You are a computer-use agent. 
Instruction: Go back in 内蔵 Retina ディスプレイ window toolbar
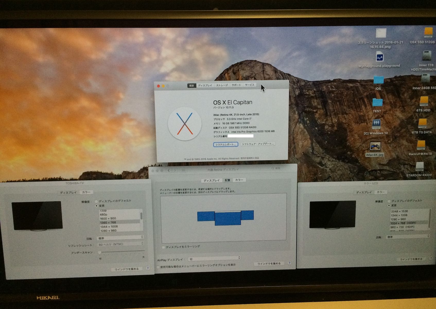point(169,170)
